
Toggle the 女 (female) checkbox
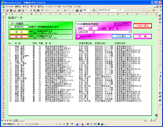pos(115,29)
